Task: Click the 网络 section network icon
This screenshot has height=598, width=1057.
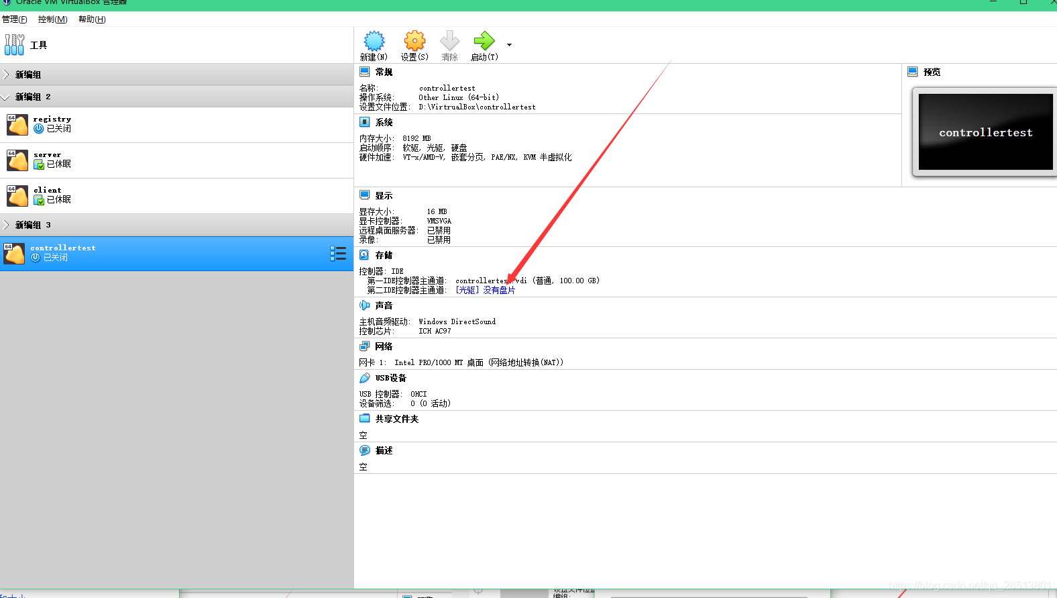Action: pos(365,346)
